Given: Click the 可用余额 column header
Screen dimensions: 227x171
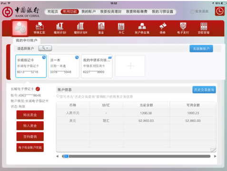Looking at the screenshot, I should [193, 105].
